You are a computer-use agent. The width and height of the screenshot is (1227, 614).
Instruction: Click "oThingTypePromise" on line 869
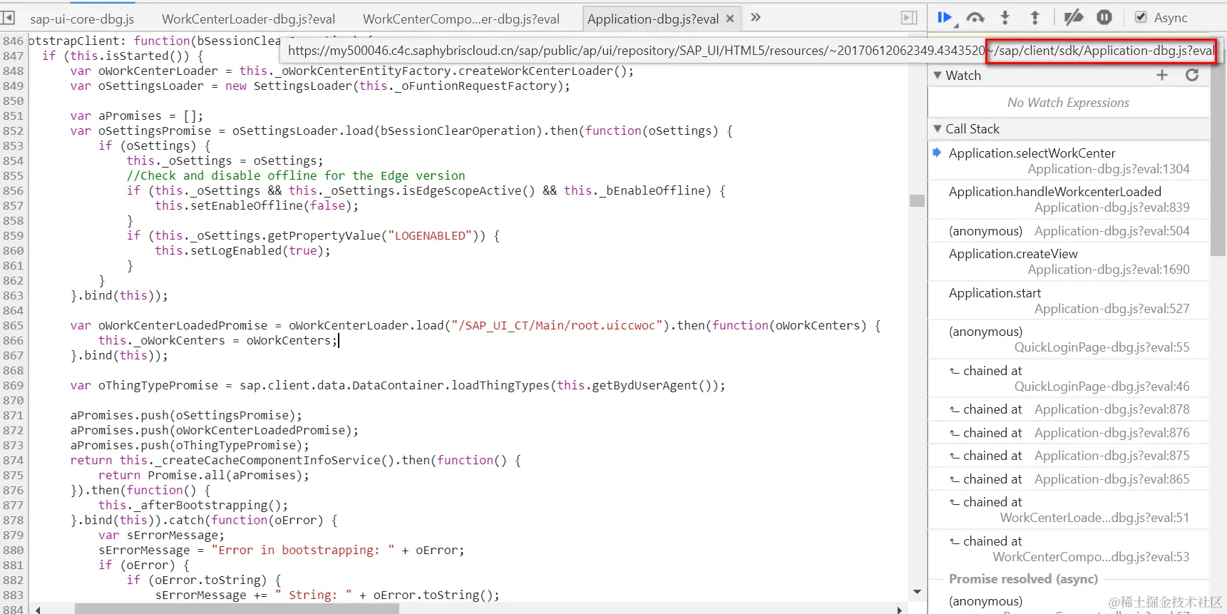pyautogui.click(x=158, y=385)
